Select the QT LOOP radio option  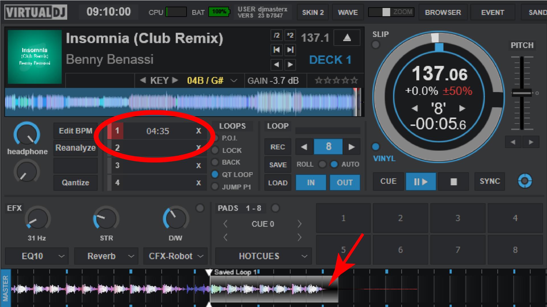coord(215,174)
